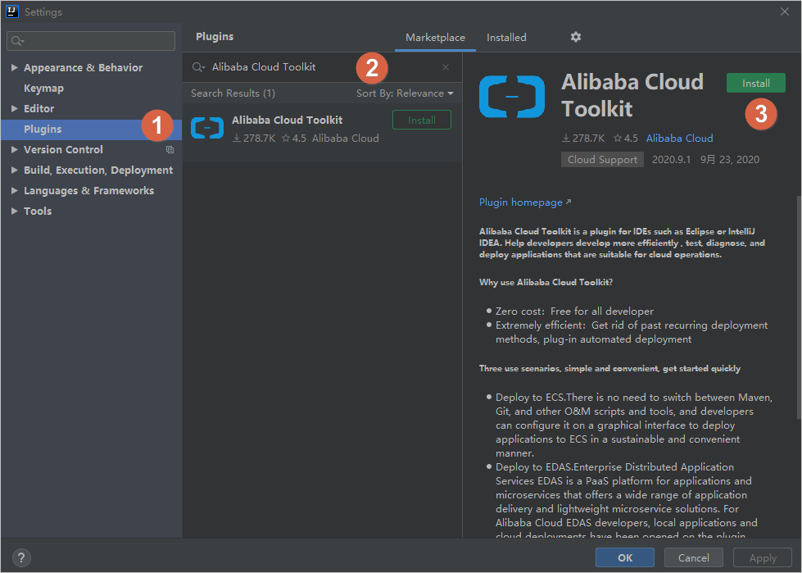Switch to the Installed tab

pyautogui.click(x=506, y=37)
